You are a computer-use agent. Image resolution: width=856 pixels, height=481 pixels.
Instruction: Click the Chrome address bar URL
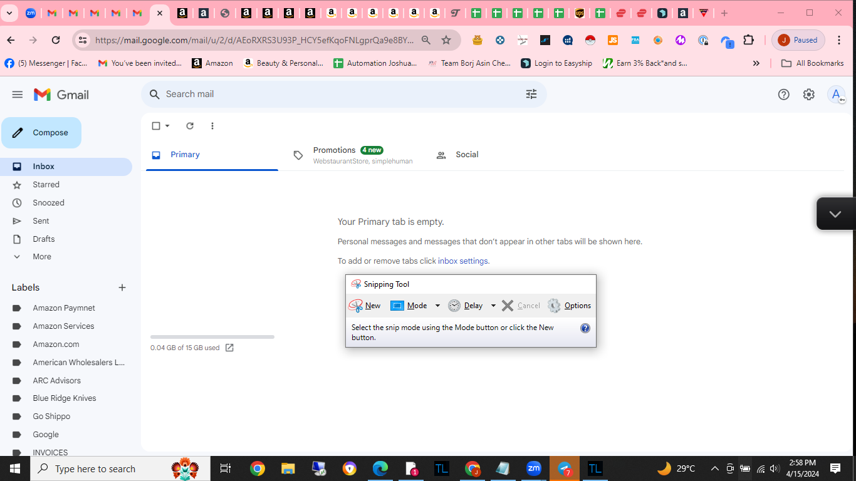254,40
